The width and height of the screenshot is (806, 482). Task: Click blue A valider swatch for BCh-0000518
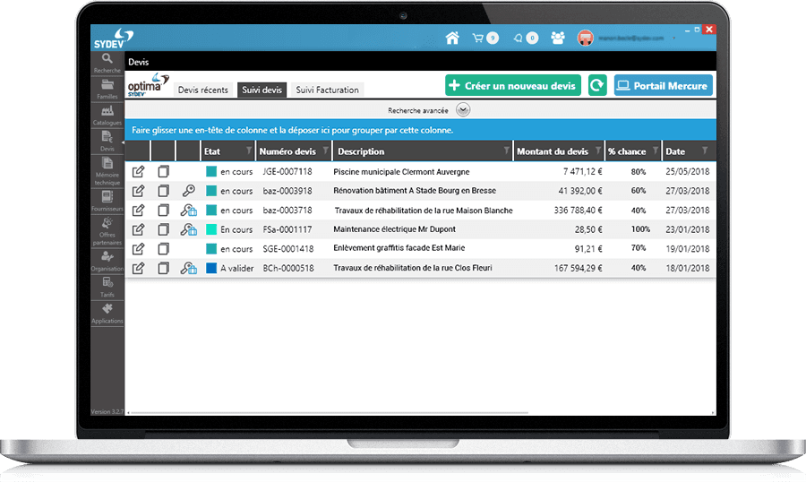coord(211,268)
